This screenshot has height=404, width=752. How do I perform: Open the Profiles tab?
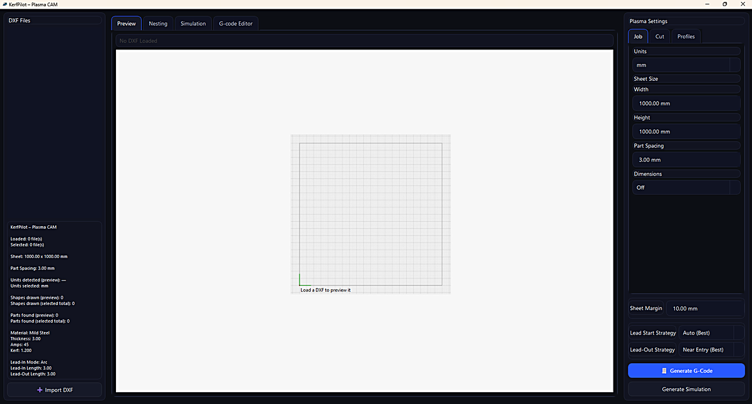(x=686, y=36)
